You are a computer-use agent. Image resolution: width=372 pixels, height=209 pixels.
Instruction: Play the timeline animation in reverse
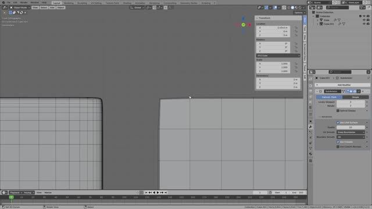tap(154, 193)
